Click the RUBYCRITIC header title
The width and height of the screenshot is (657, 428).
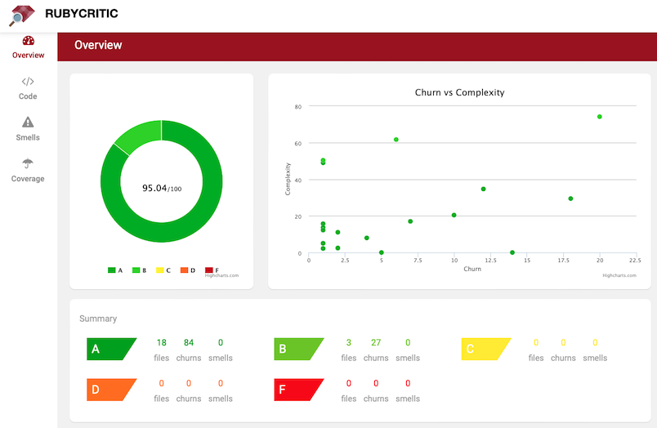81,14
